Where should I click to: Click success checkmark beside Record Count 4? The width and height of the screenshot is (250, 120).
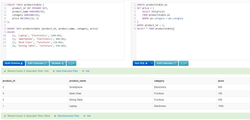point(5,116)
